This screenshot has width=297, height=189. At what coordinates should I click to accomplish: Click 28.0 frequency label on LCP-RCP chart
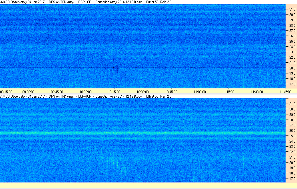click(292, 120)
